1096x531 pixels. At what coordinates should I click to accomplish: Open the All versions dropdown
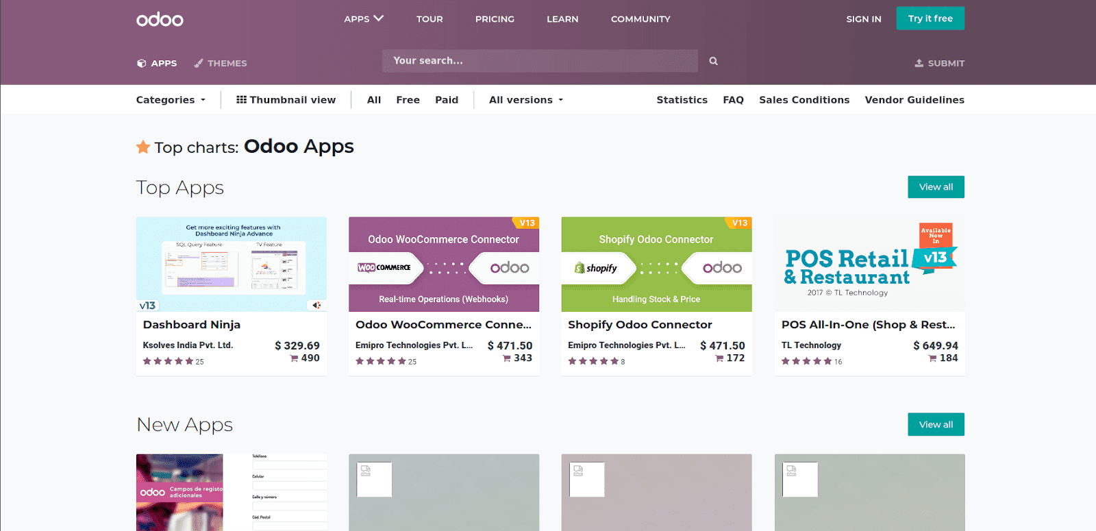pyautogui.click(x=525, y=100)
